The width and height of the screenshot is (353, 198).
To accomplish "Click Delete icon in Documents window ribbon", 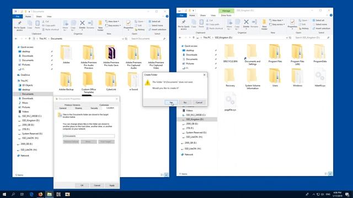I will click(x=82, y=25).
